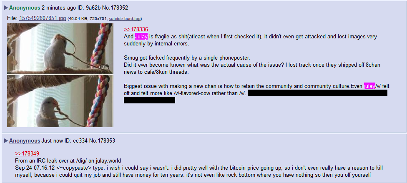
Task: Select the first post's green Anonymous name
Action: point(25,8)
